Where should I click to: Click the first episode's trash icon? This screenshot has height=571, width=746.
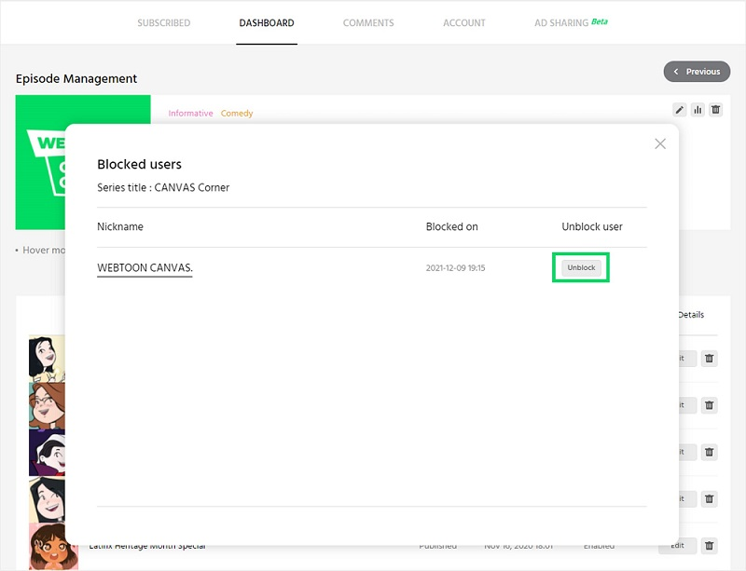coord(709,359)
